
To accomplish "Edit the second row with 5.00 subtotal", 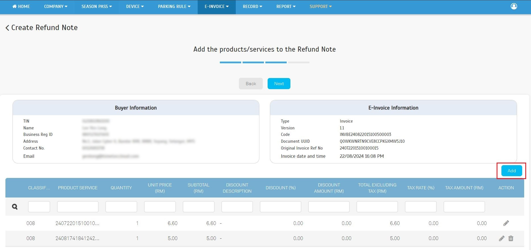I will coord(502,238).
